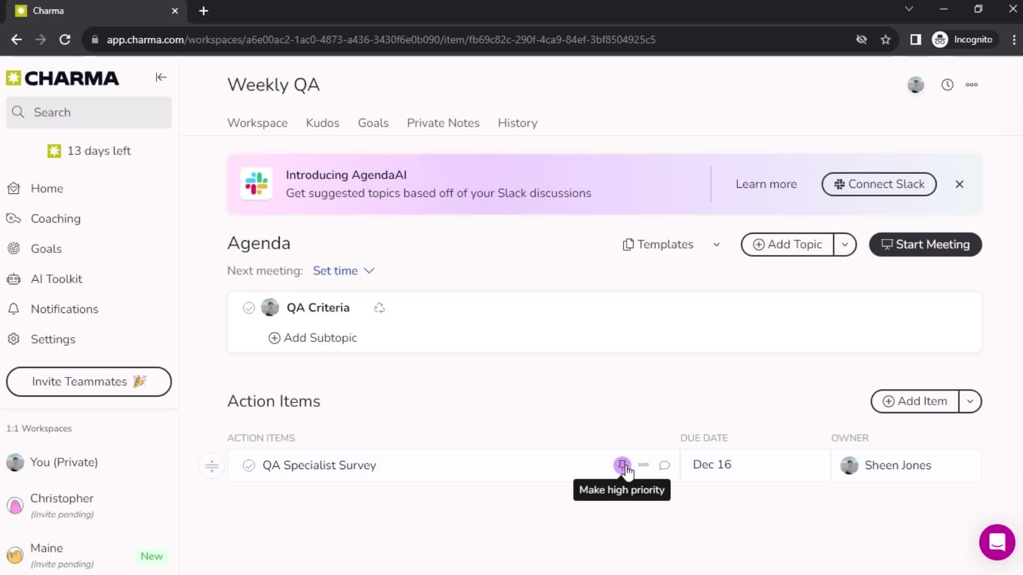Toggle the checkbox on QA Specialist Survey
This screenshot has height=575, width=1023.
point(249,465)
